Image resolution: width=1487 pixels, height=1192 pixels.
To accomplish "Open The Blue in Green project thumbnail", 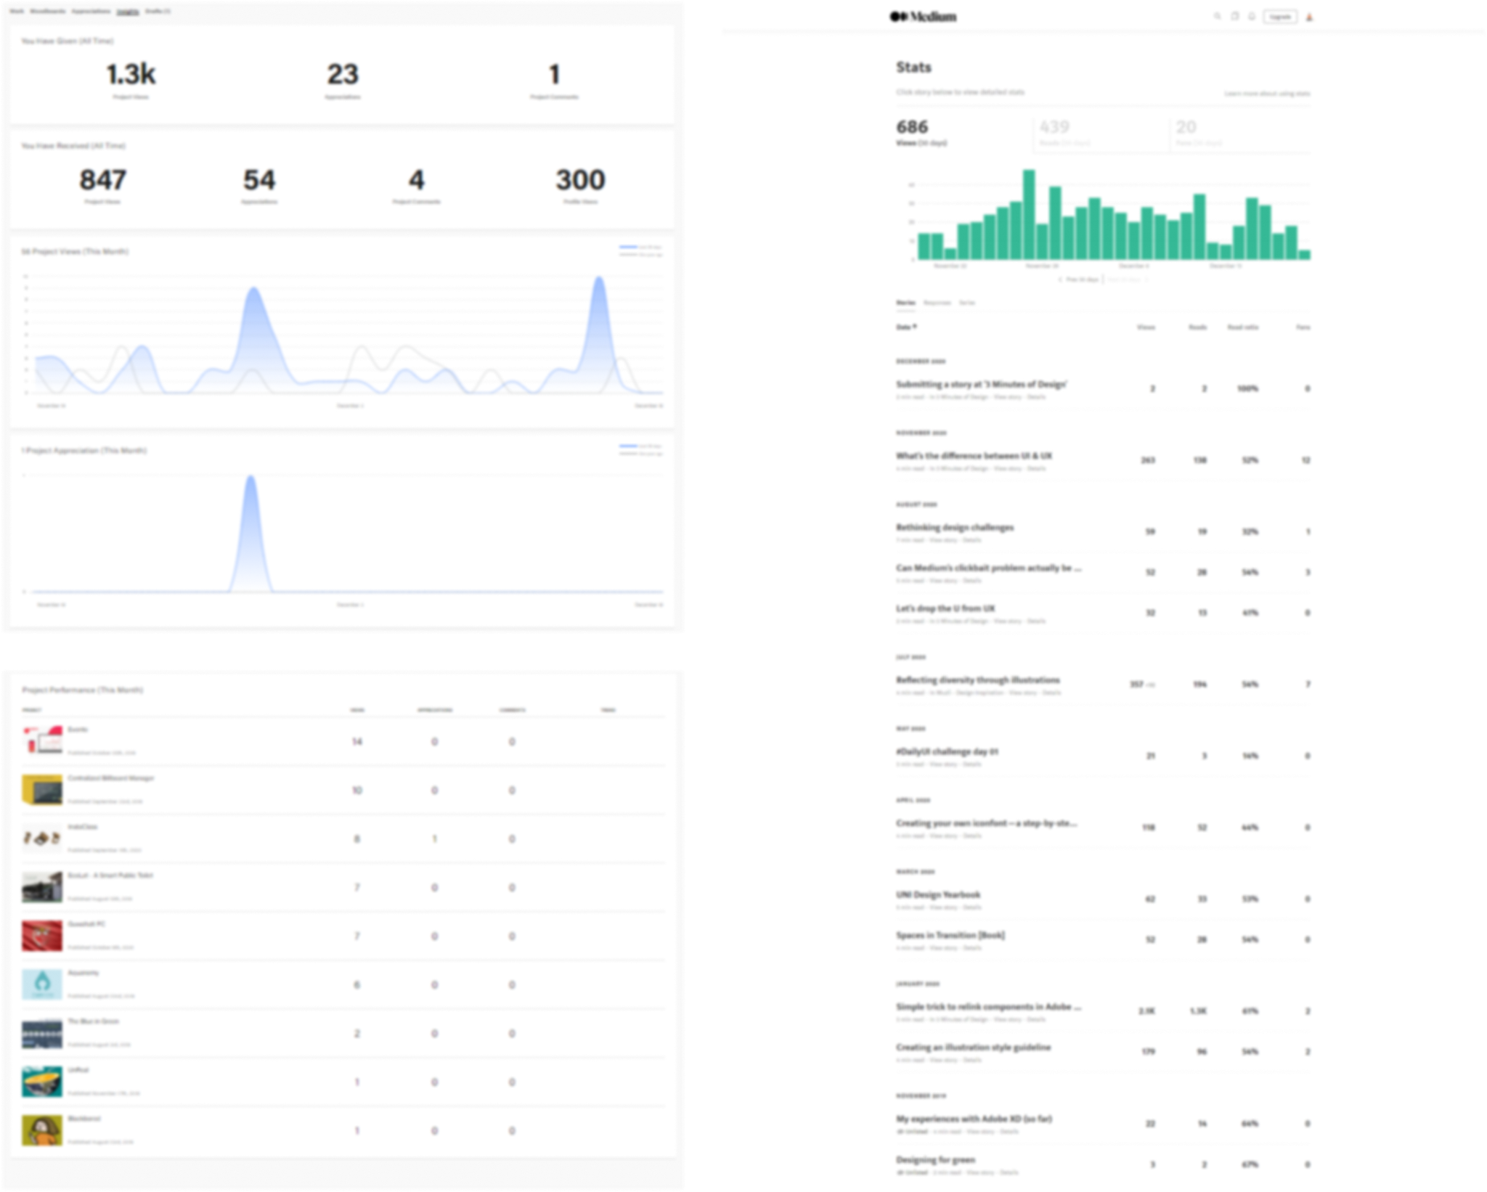I will pyautogui.click(x=42, y=1033).
